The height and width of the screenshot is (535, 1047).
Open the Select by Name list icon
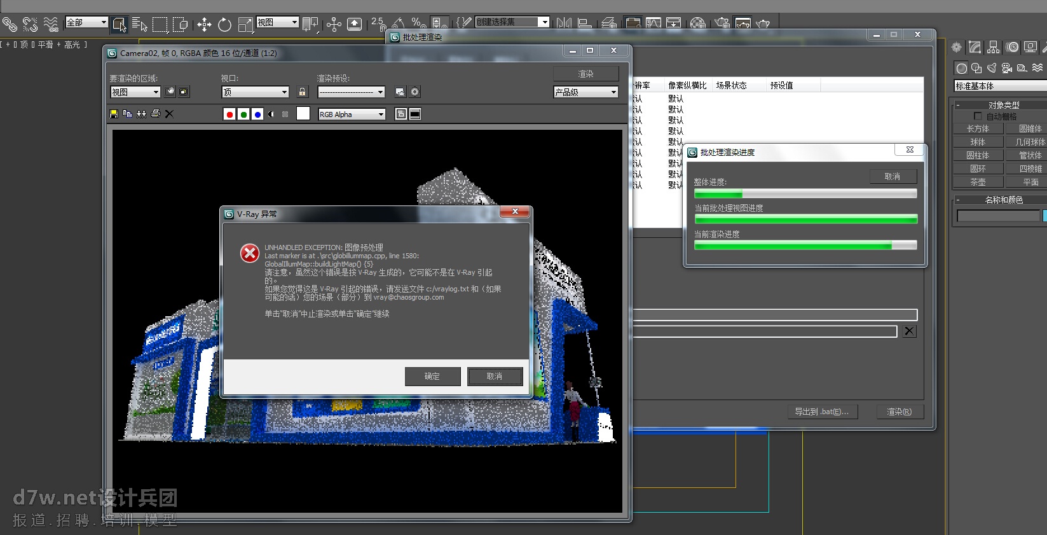point(140,25)
